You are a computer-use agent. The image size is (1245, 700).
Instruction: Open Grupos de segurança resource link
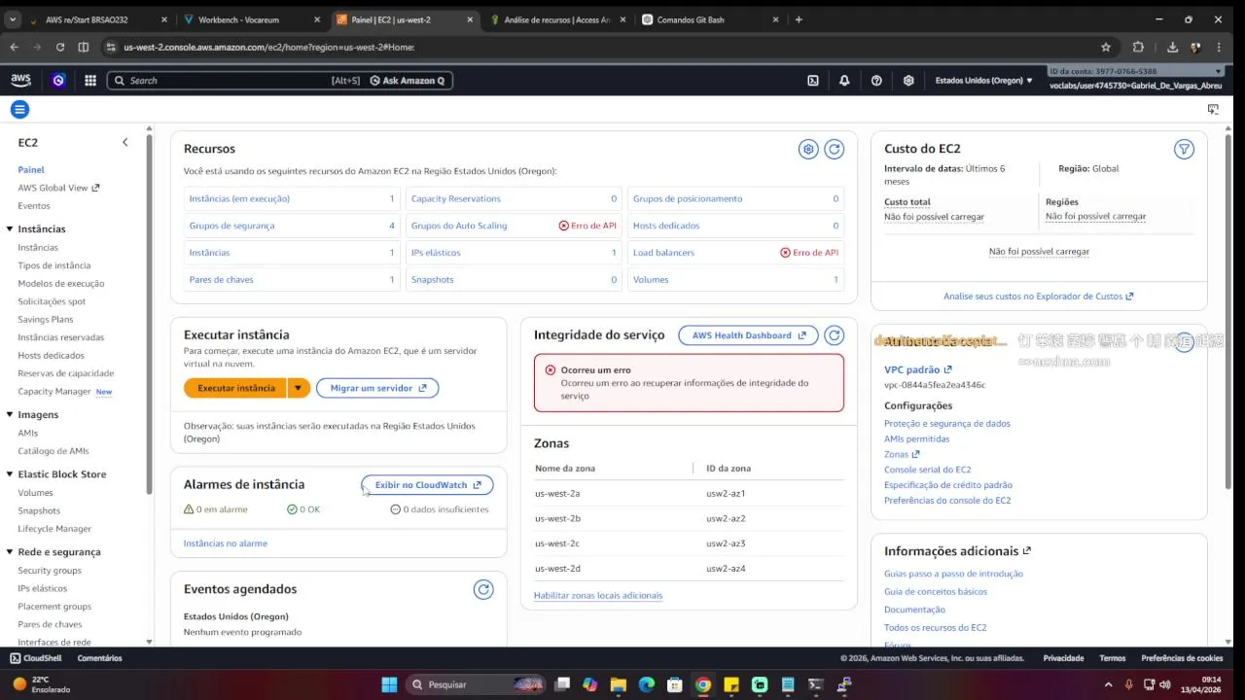tap(231, 226)
